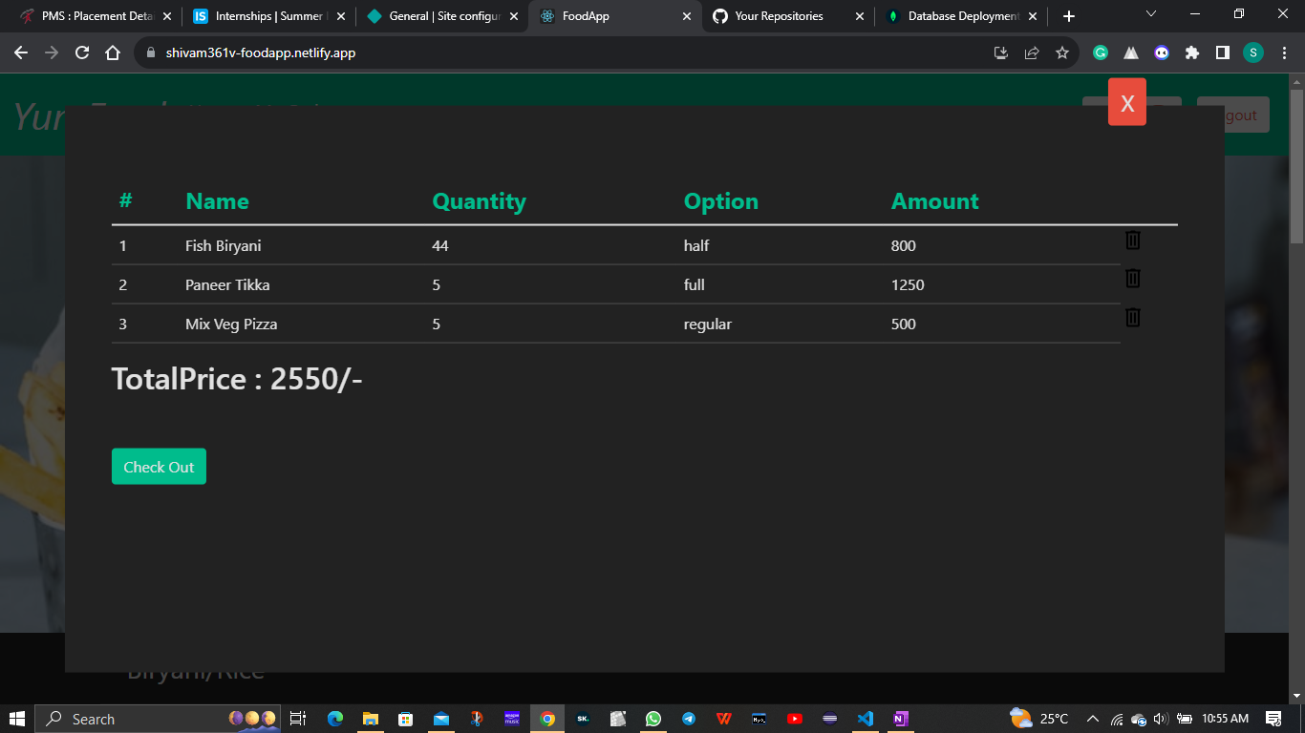This screenshot has width=1305, height=733.
Task: Open the Grammarly extension icon
Action: click(x=1100, y=52)
